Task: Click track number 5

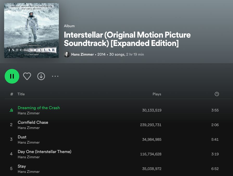Action: coord(11,168)
